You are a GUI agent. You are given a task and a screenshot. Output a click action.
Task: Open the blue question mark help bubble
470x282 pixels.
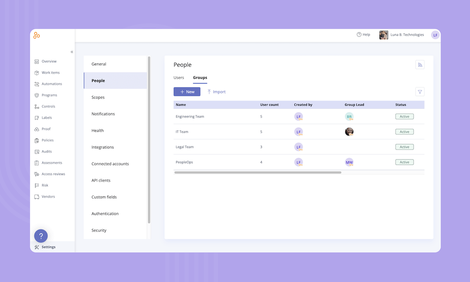click(x=41, y=236)
